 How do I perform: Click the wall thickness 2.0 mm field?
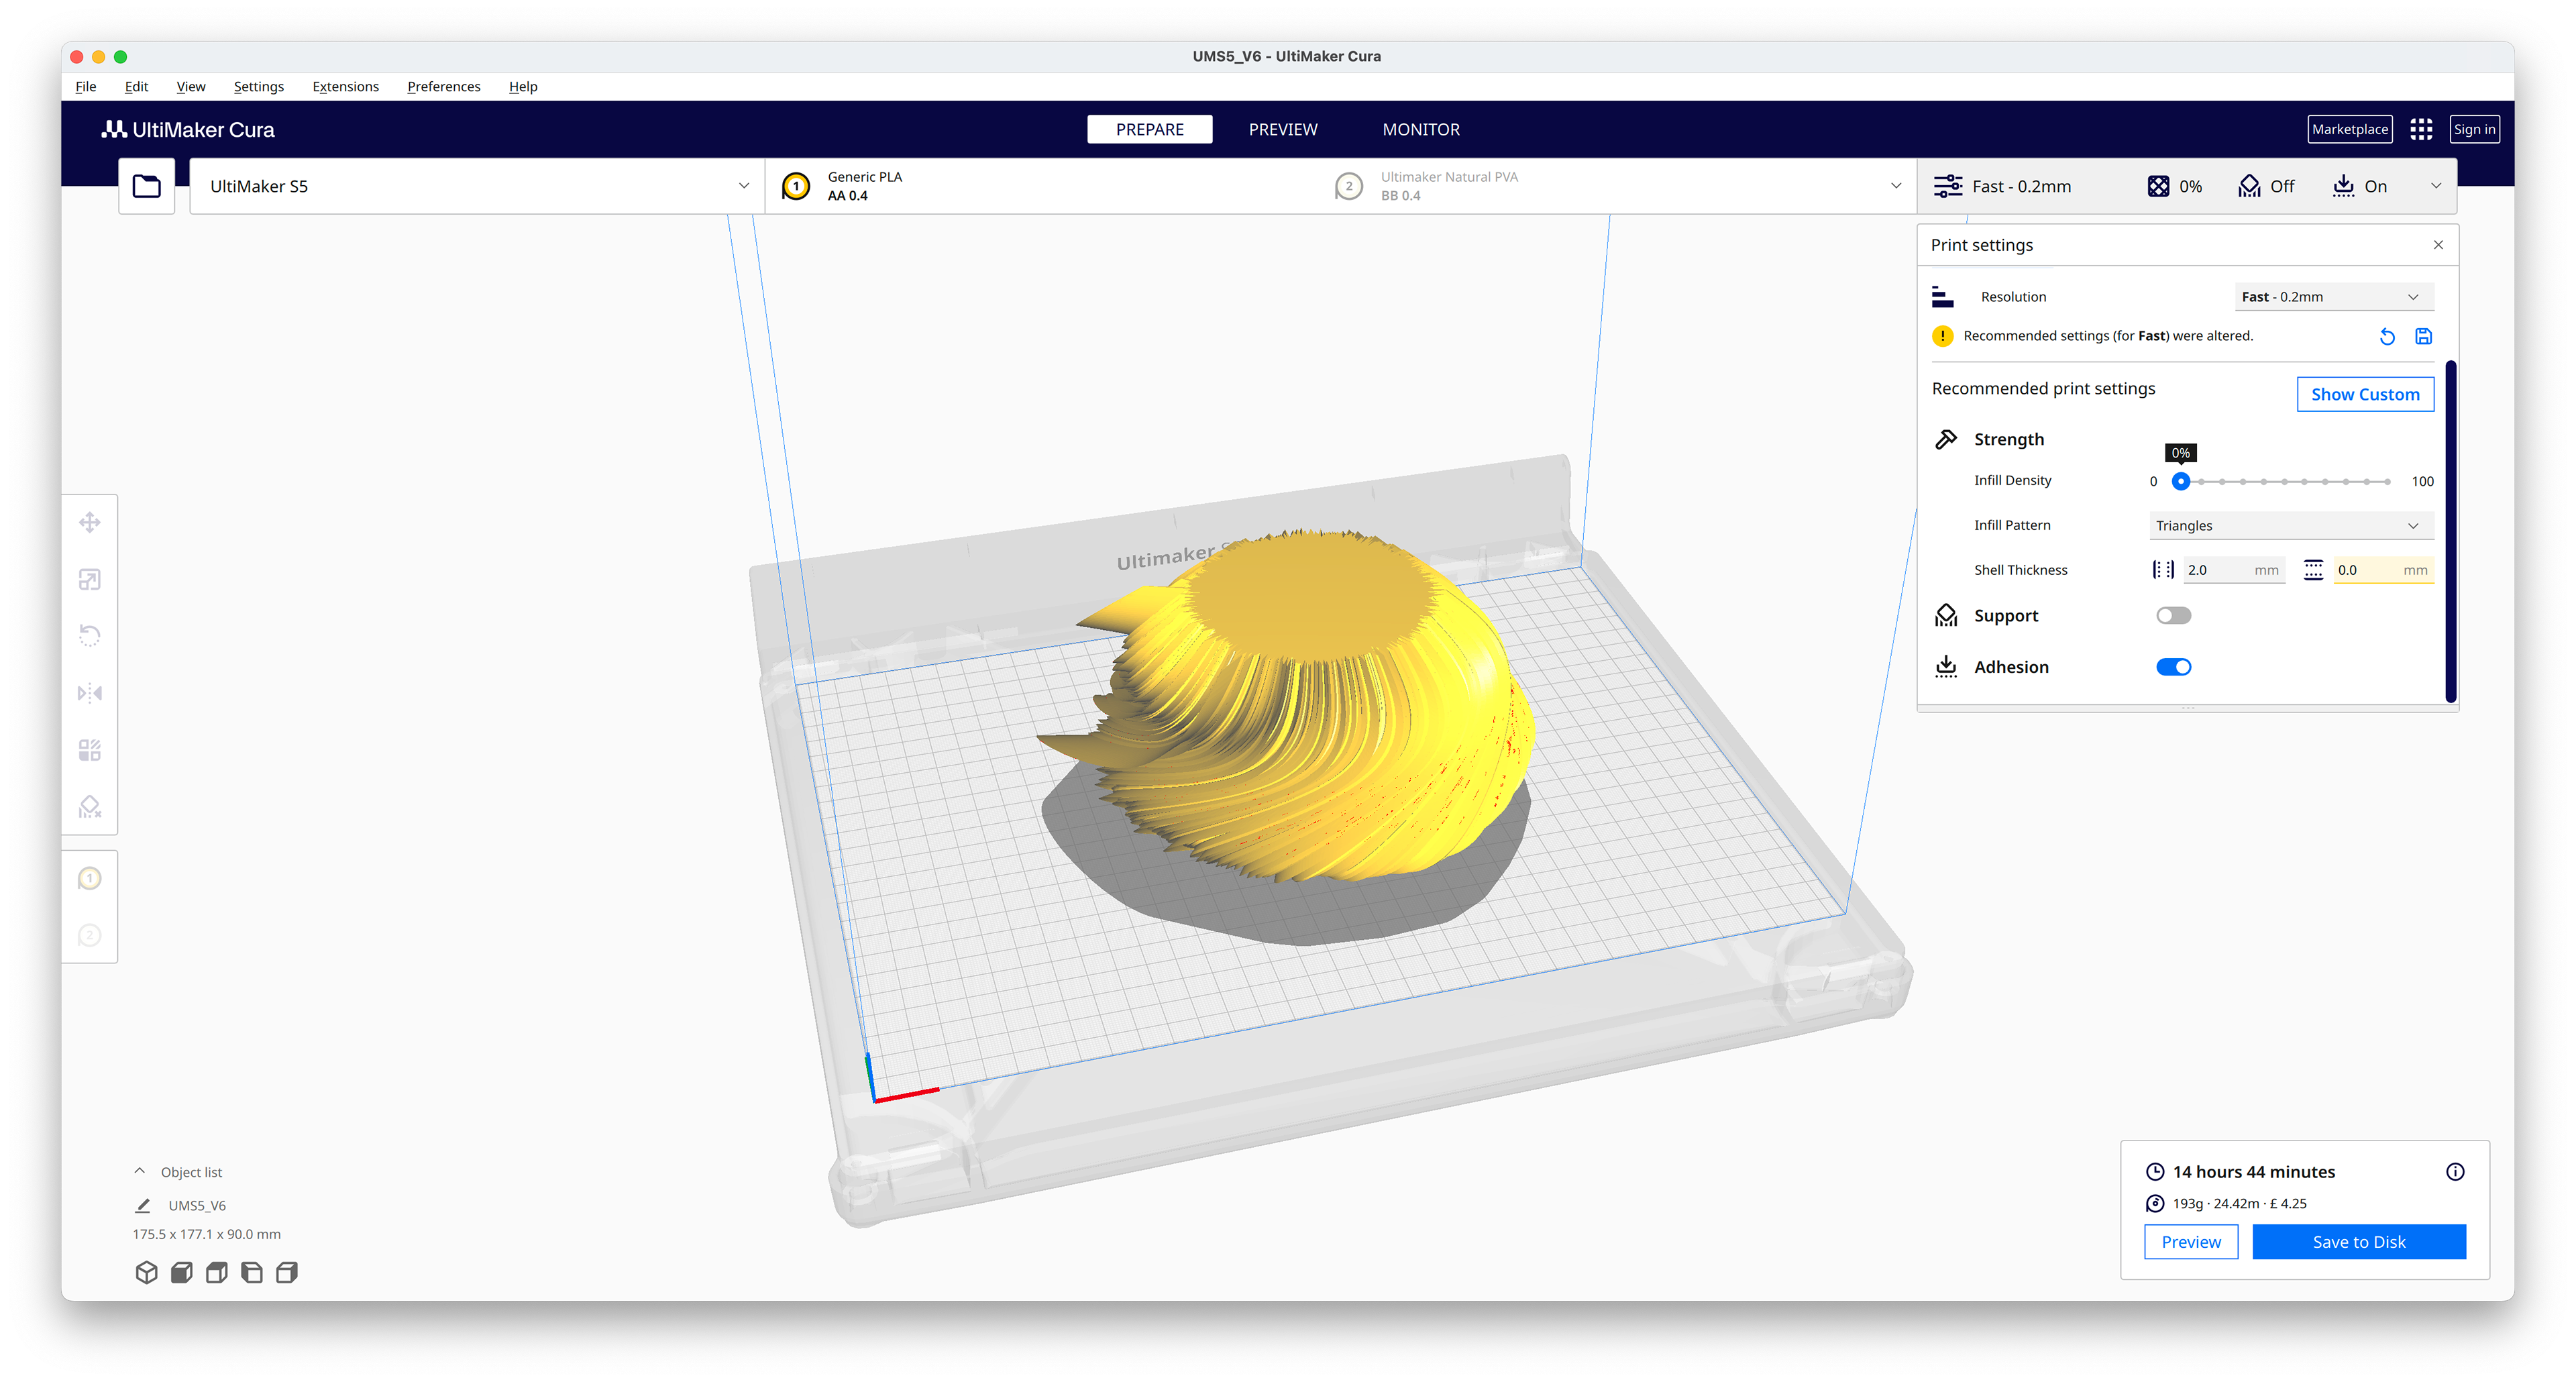(x=2234, y=570)
